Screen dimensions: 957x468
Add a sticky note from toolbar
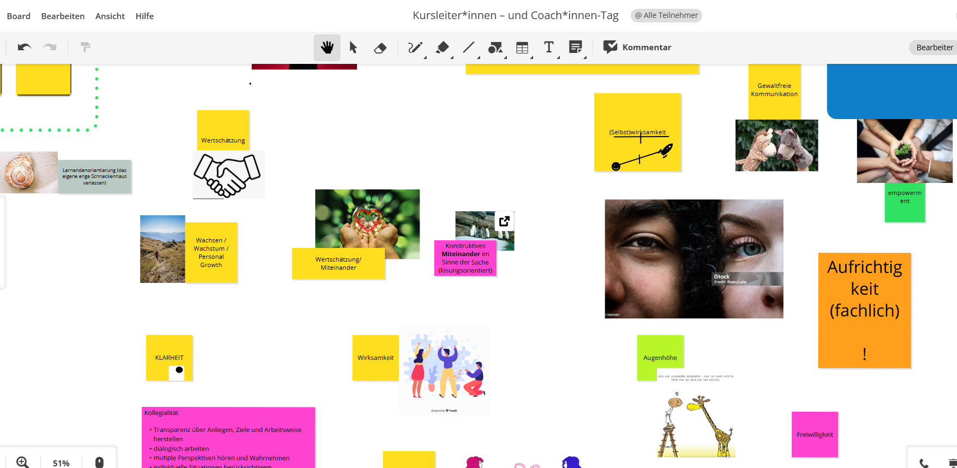point(575,48)
